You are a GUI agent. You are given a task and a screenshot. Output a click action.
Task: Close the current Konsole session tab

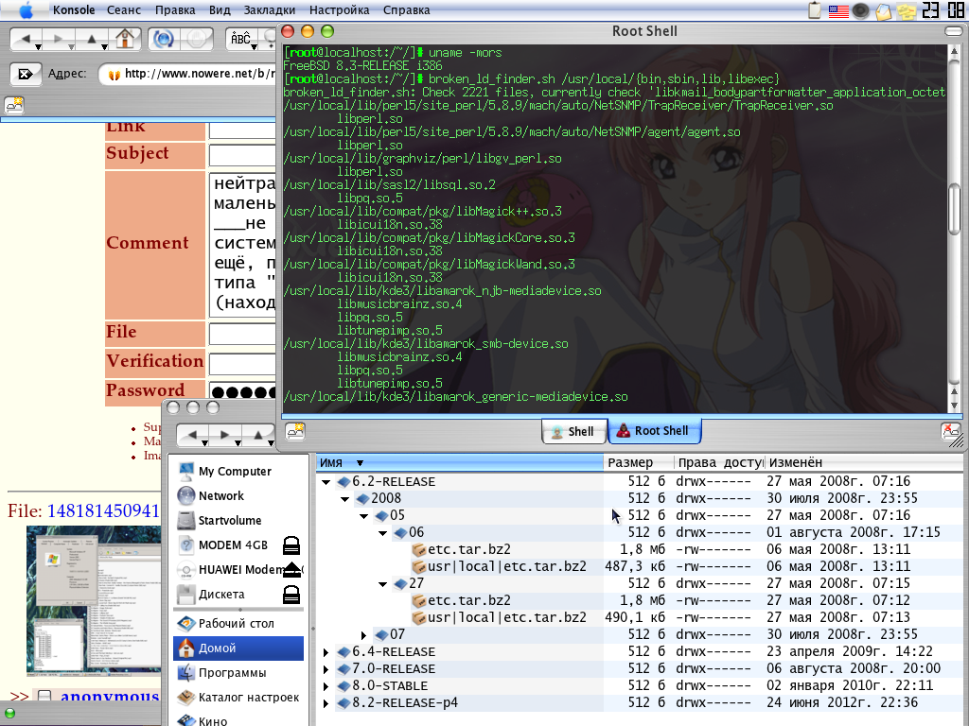(x=951, y=431)
